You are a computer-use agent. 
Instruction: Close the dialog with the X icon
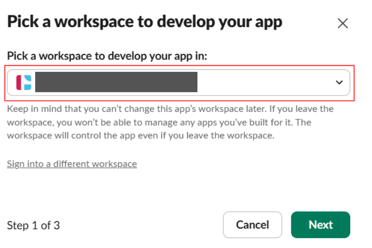coord(342,23)
